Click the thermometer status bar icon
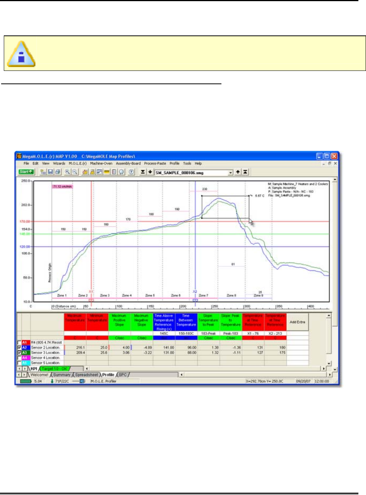The image size is (366, 495). pyautogui.click(x=52, y=381)
